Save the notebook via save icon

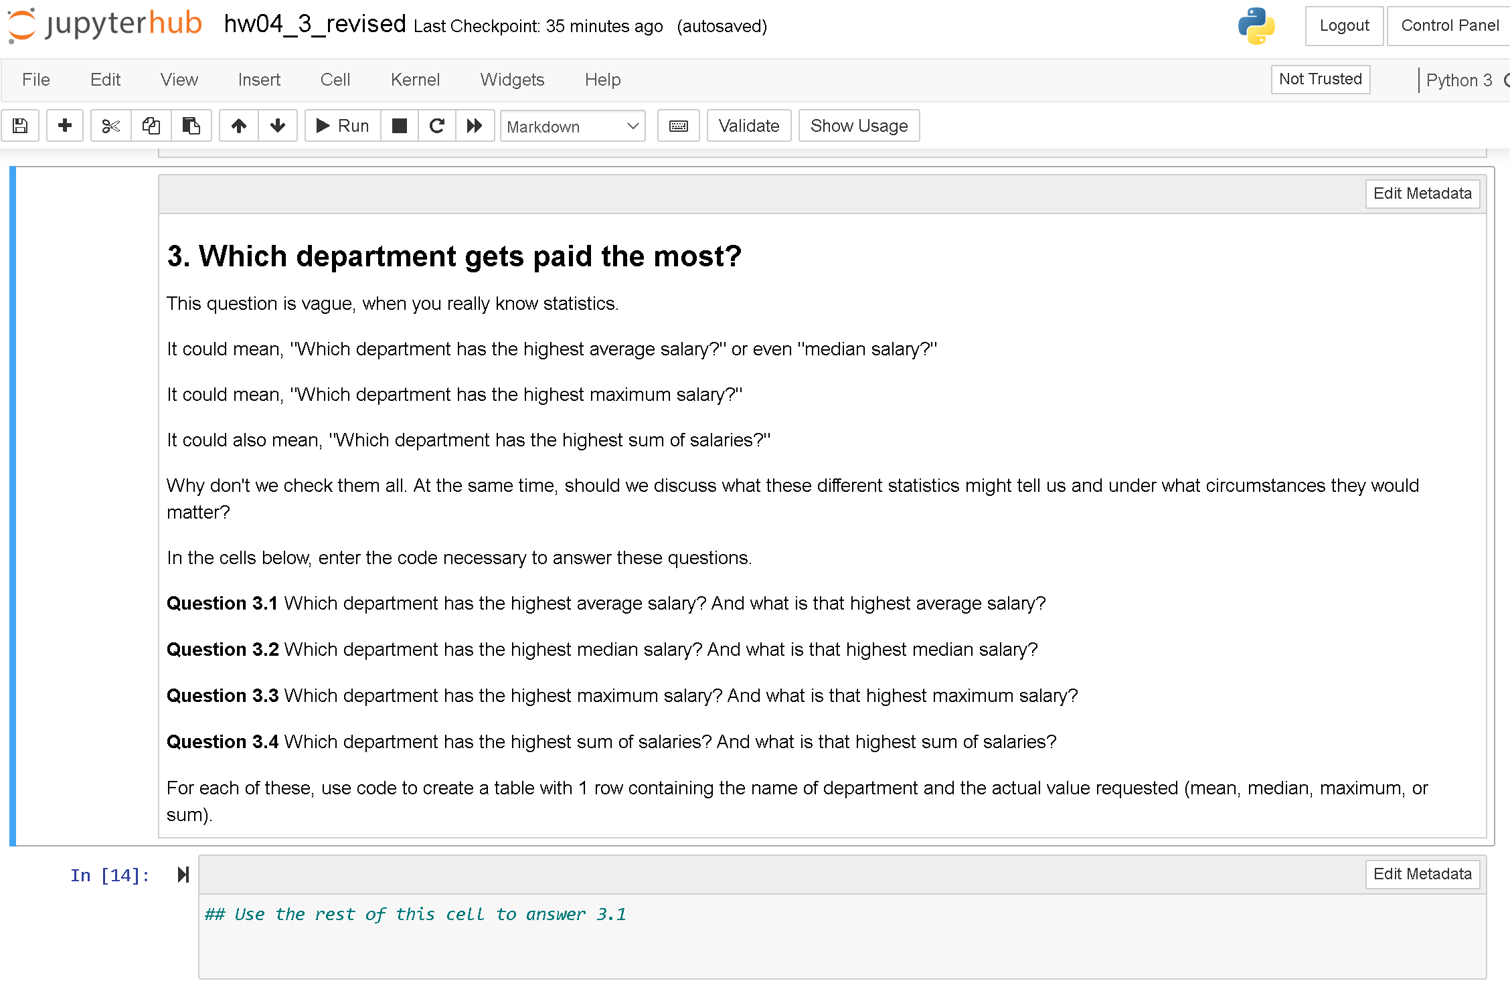pos(20,126)
